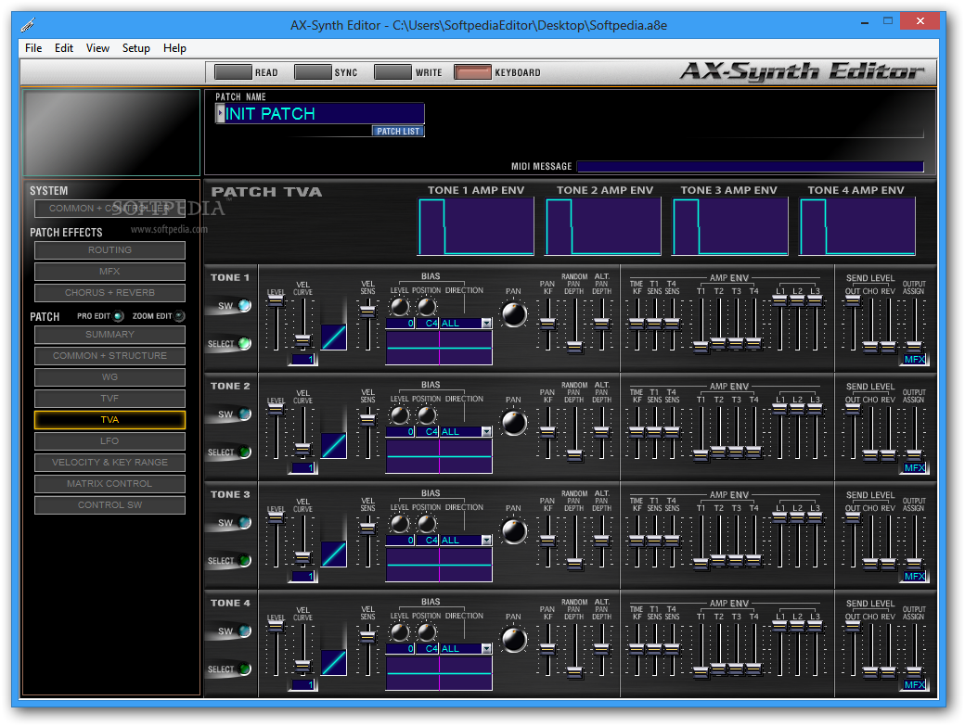This screenshot has width=965, height=726.
Task: Click Tone 1 bias POSITION knob
Action: click(x=427, y=306)
